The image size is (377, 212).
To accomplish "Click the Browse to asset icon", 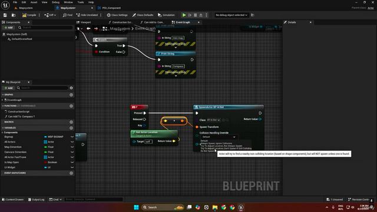I will click(14, 15).
